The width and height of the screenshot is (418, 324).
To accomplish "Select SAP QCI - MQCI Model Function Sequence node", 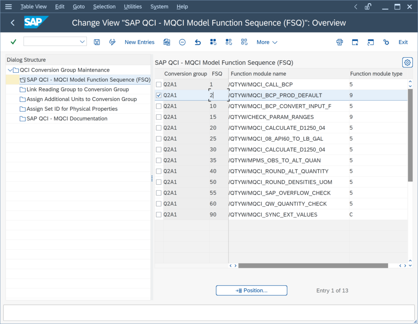I will coord(88,80).
